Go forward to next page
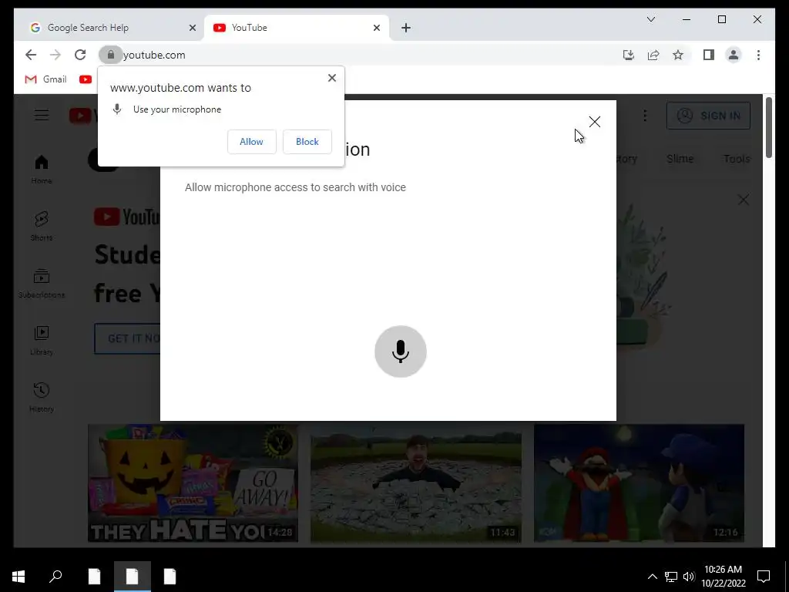 pyautogui.click(x=55, y=55)
